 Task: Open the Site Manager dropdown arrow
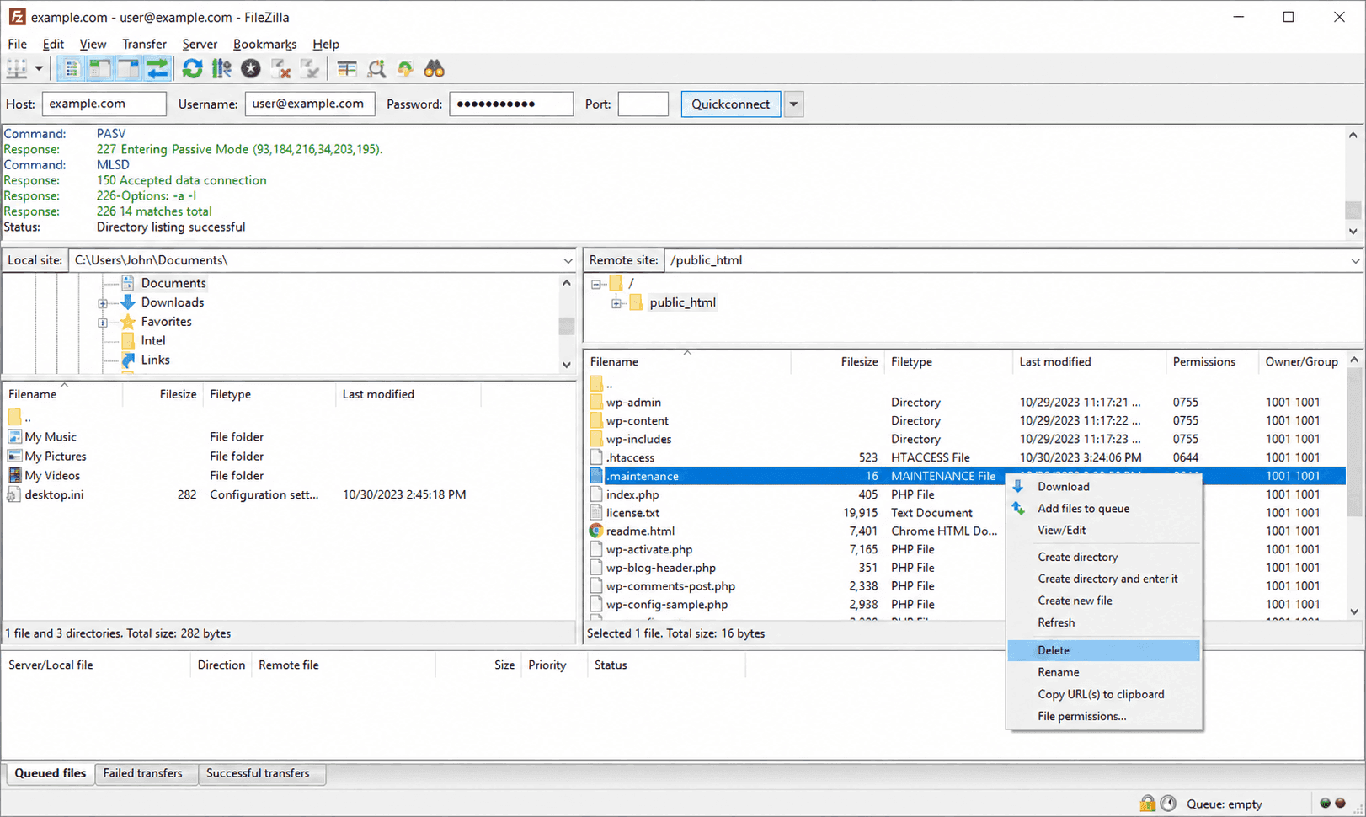(x=39, y=69)
